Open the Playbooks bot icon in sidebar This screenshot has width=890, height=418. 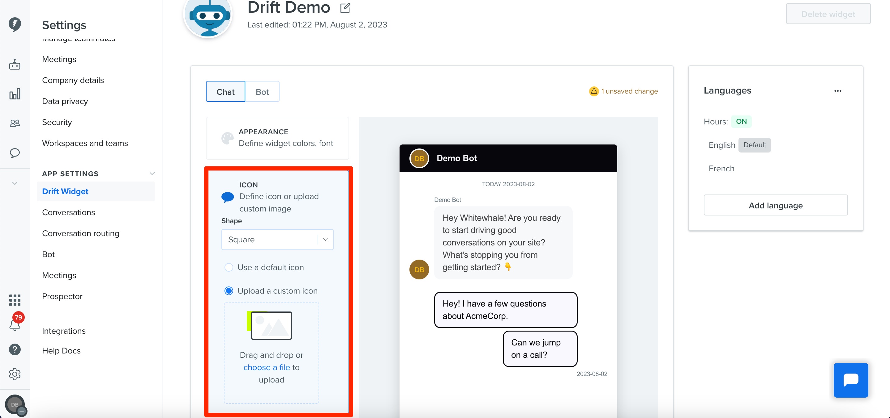click(15, 65)
